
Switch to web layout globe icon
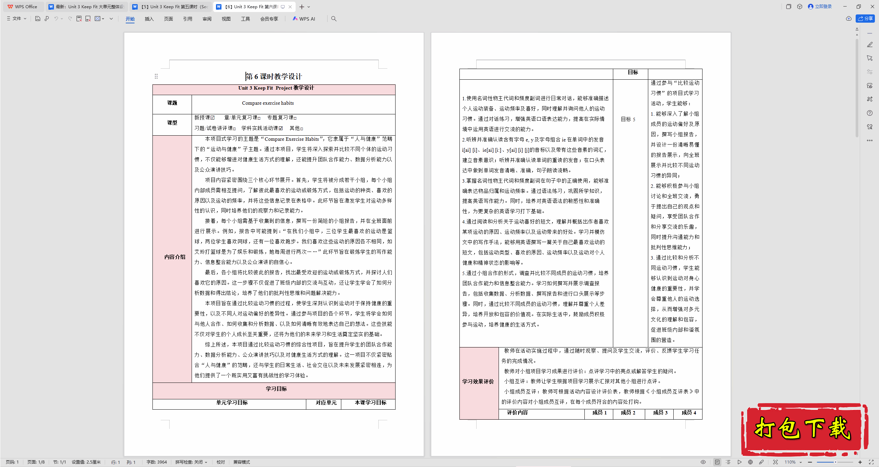[x=750, y=462]
